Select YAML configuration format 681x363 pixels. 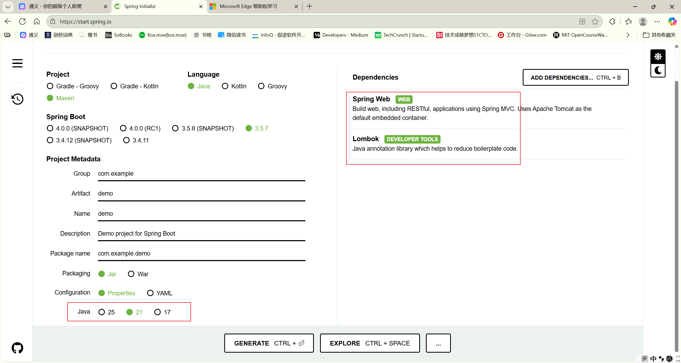[x=150, y=293]
